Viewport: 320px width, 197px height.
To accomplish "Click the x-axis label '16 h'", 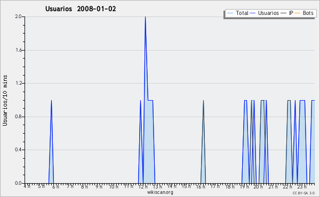I will [201, 186].
